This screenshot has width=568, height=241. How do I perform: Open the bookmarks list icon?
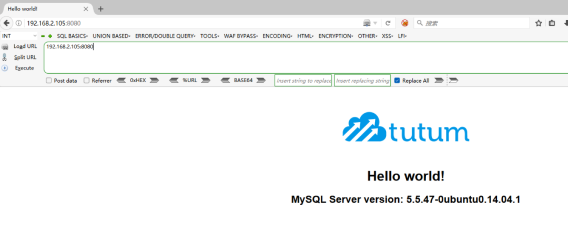click(552, 23)
